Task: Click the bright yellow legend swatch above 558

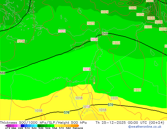Action: coord(56,126)
